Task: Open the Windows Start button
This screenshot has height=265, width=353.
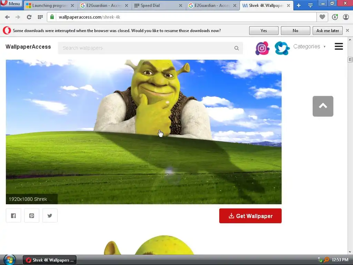Action: point(9,260)
